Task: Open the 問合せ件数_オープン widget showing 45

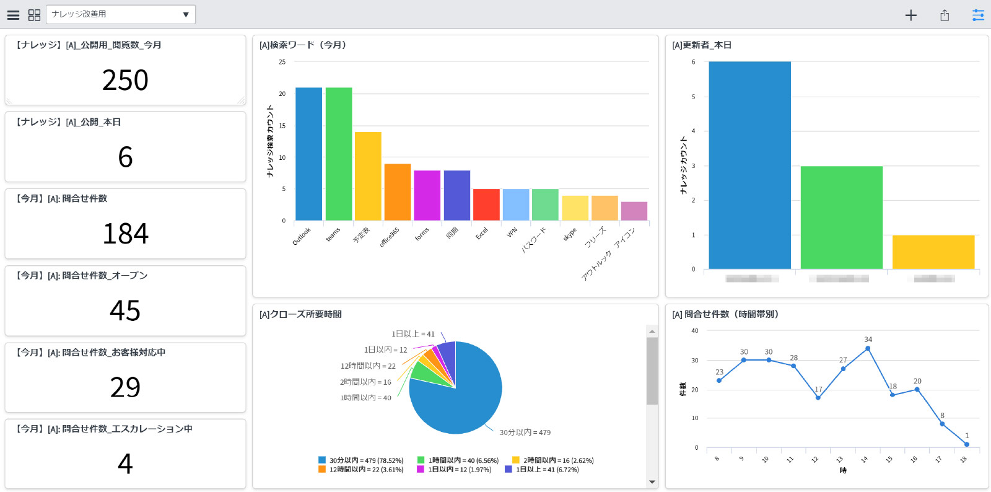Action: (x=125, y=301)
